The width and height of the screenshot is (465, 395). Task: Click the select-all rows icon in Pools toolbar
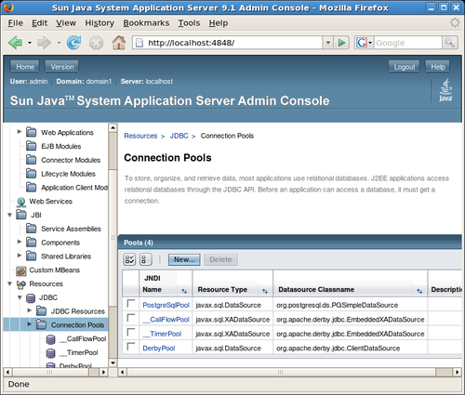point(129,259)
